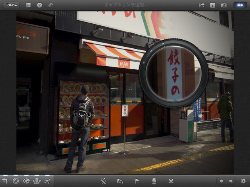Select the Effects sparkle tool
Screen dimensions: 250x187
(x=47, y=181)
